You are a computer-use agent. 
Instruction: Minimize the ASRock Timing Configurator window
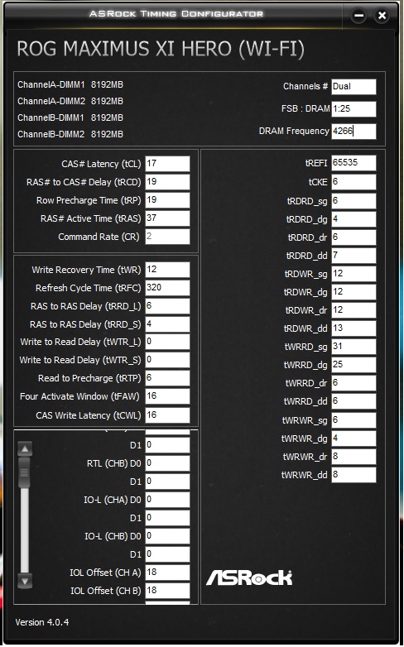[358, 16]
